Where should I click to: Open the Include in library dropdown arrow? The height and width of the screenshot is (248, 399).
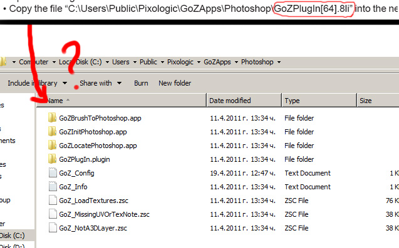[x=65, y=83]
